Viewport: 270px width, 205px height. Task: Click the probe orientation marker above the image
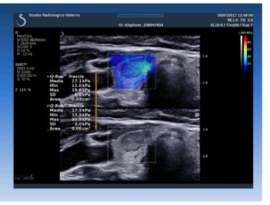pyautogui.click(x=63, y=33)
